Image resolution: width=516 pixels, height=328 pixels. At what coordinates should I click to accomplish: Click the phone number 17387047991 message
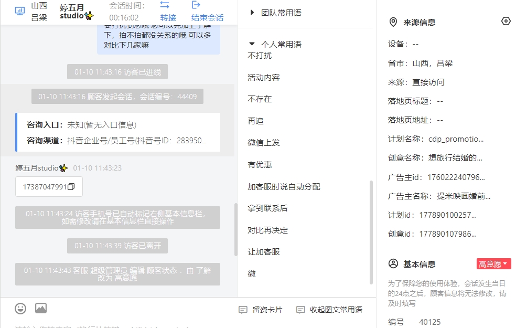click(45, 187)
